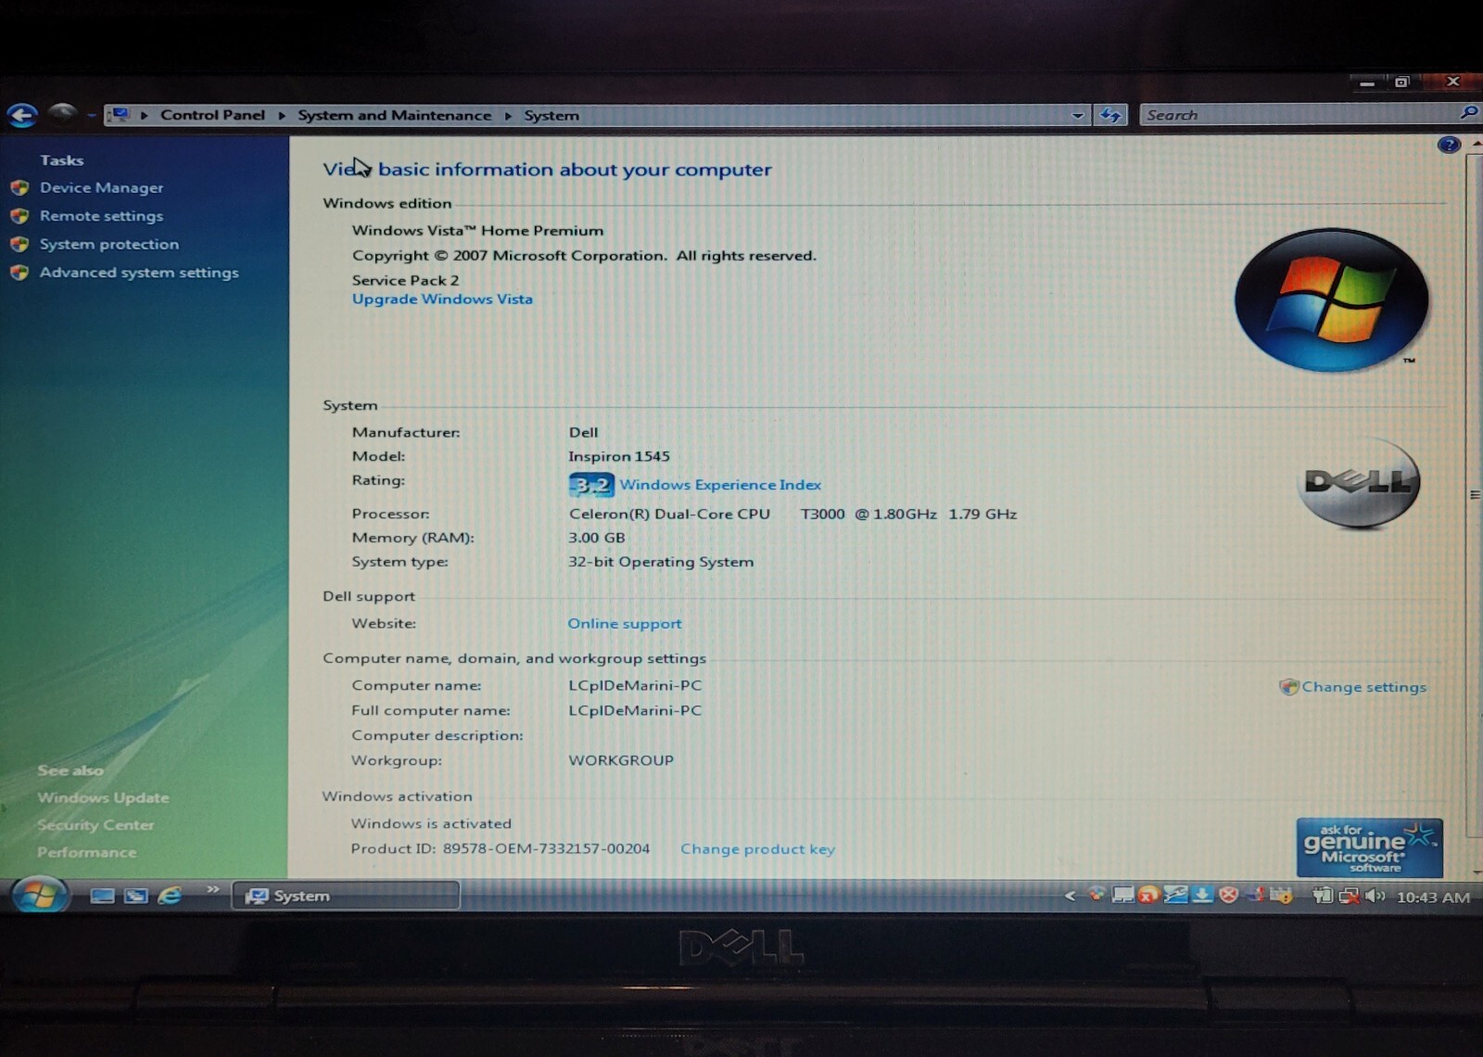The width and height of the screenshot is (1483, 1057).
Task: Open address bar history dropdown
Action: (1077, 116)
